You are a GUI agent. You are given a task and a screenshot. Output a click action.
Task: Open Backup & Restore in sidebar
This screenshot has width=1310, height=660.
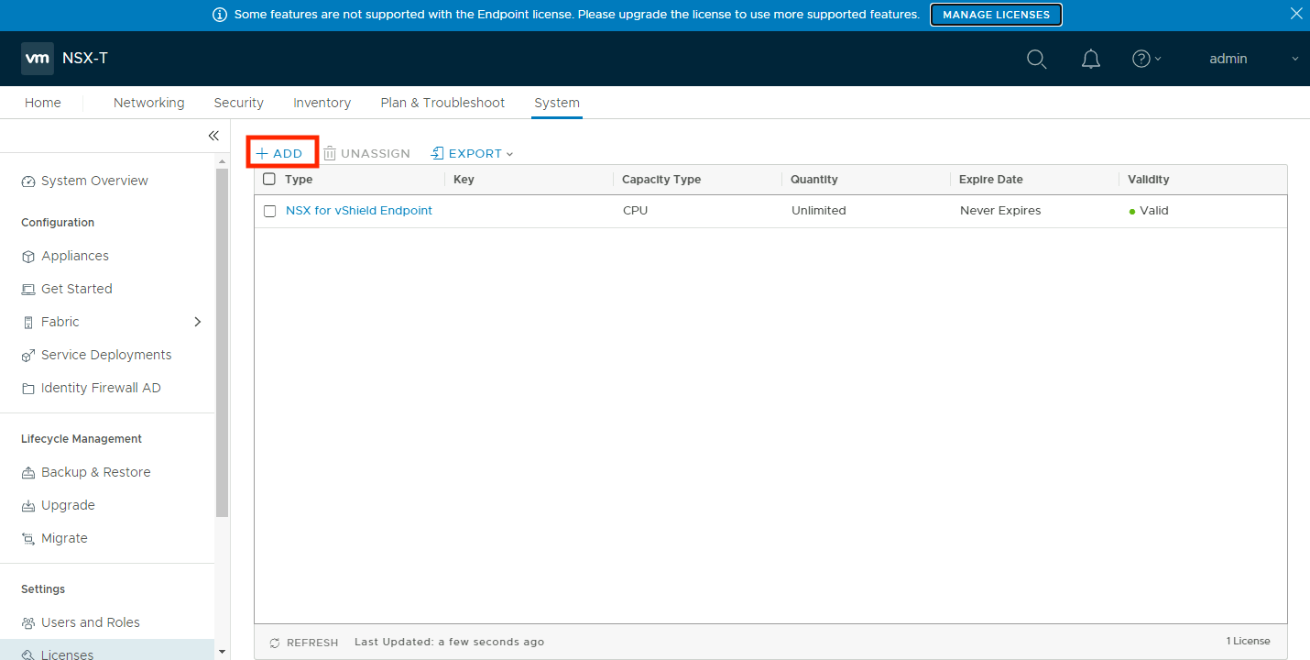(95, 472)
